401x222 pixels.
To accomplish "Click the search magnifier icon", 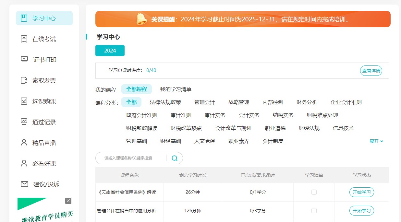I will 175,158.
